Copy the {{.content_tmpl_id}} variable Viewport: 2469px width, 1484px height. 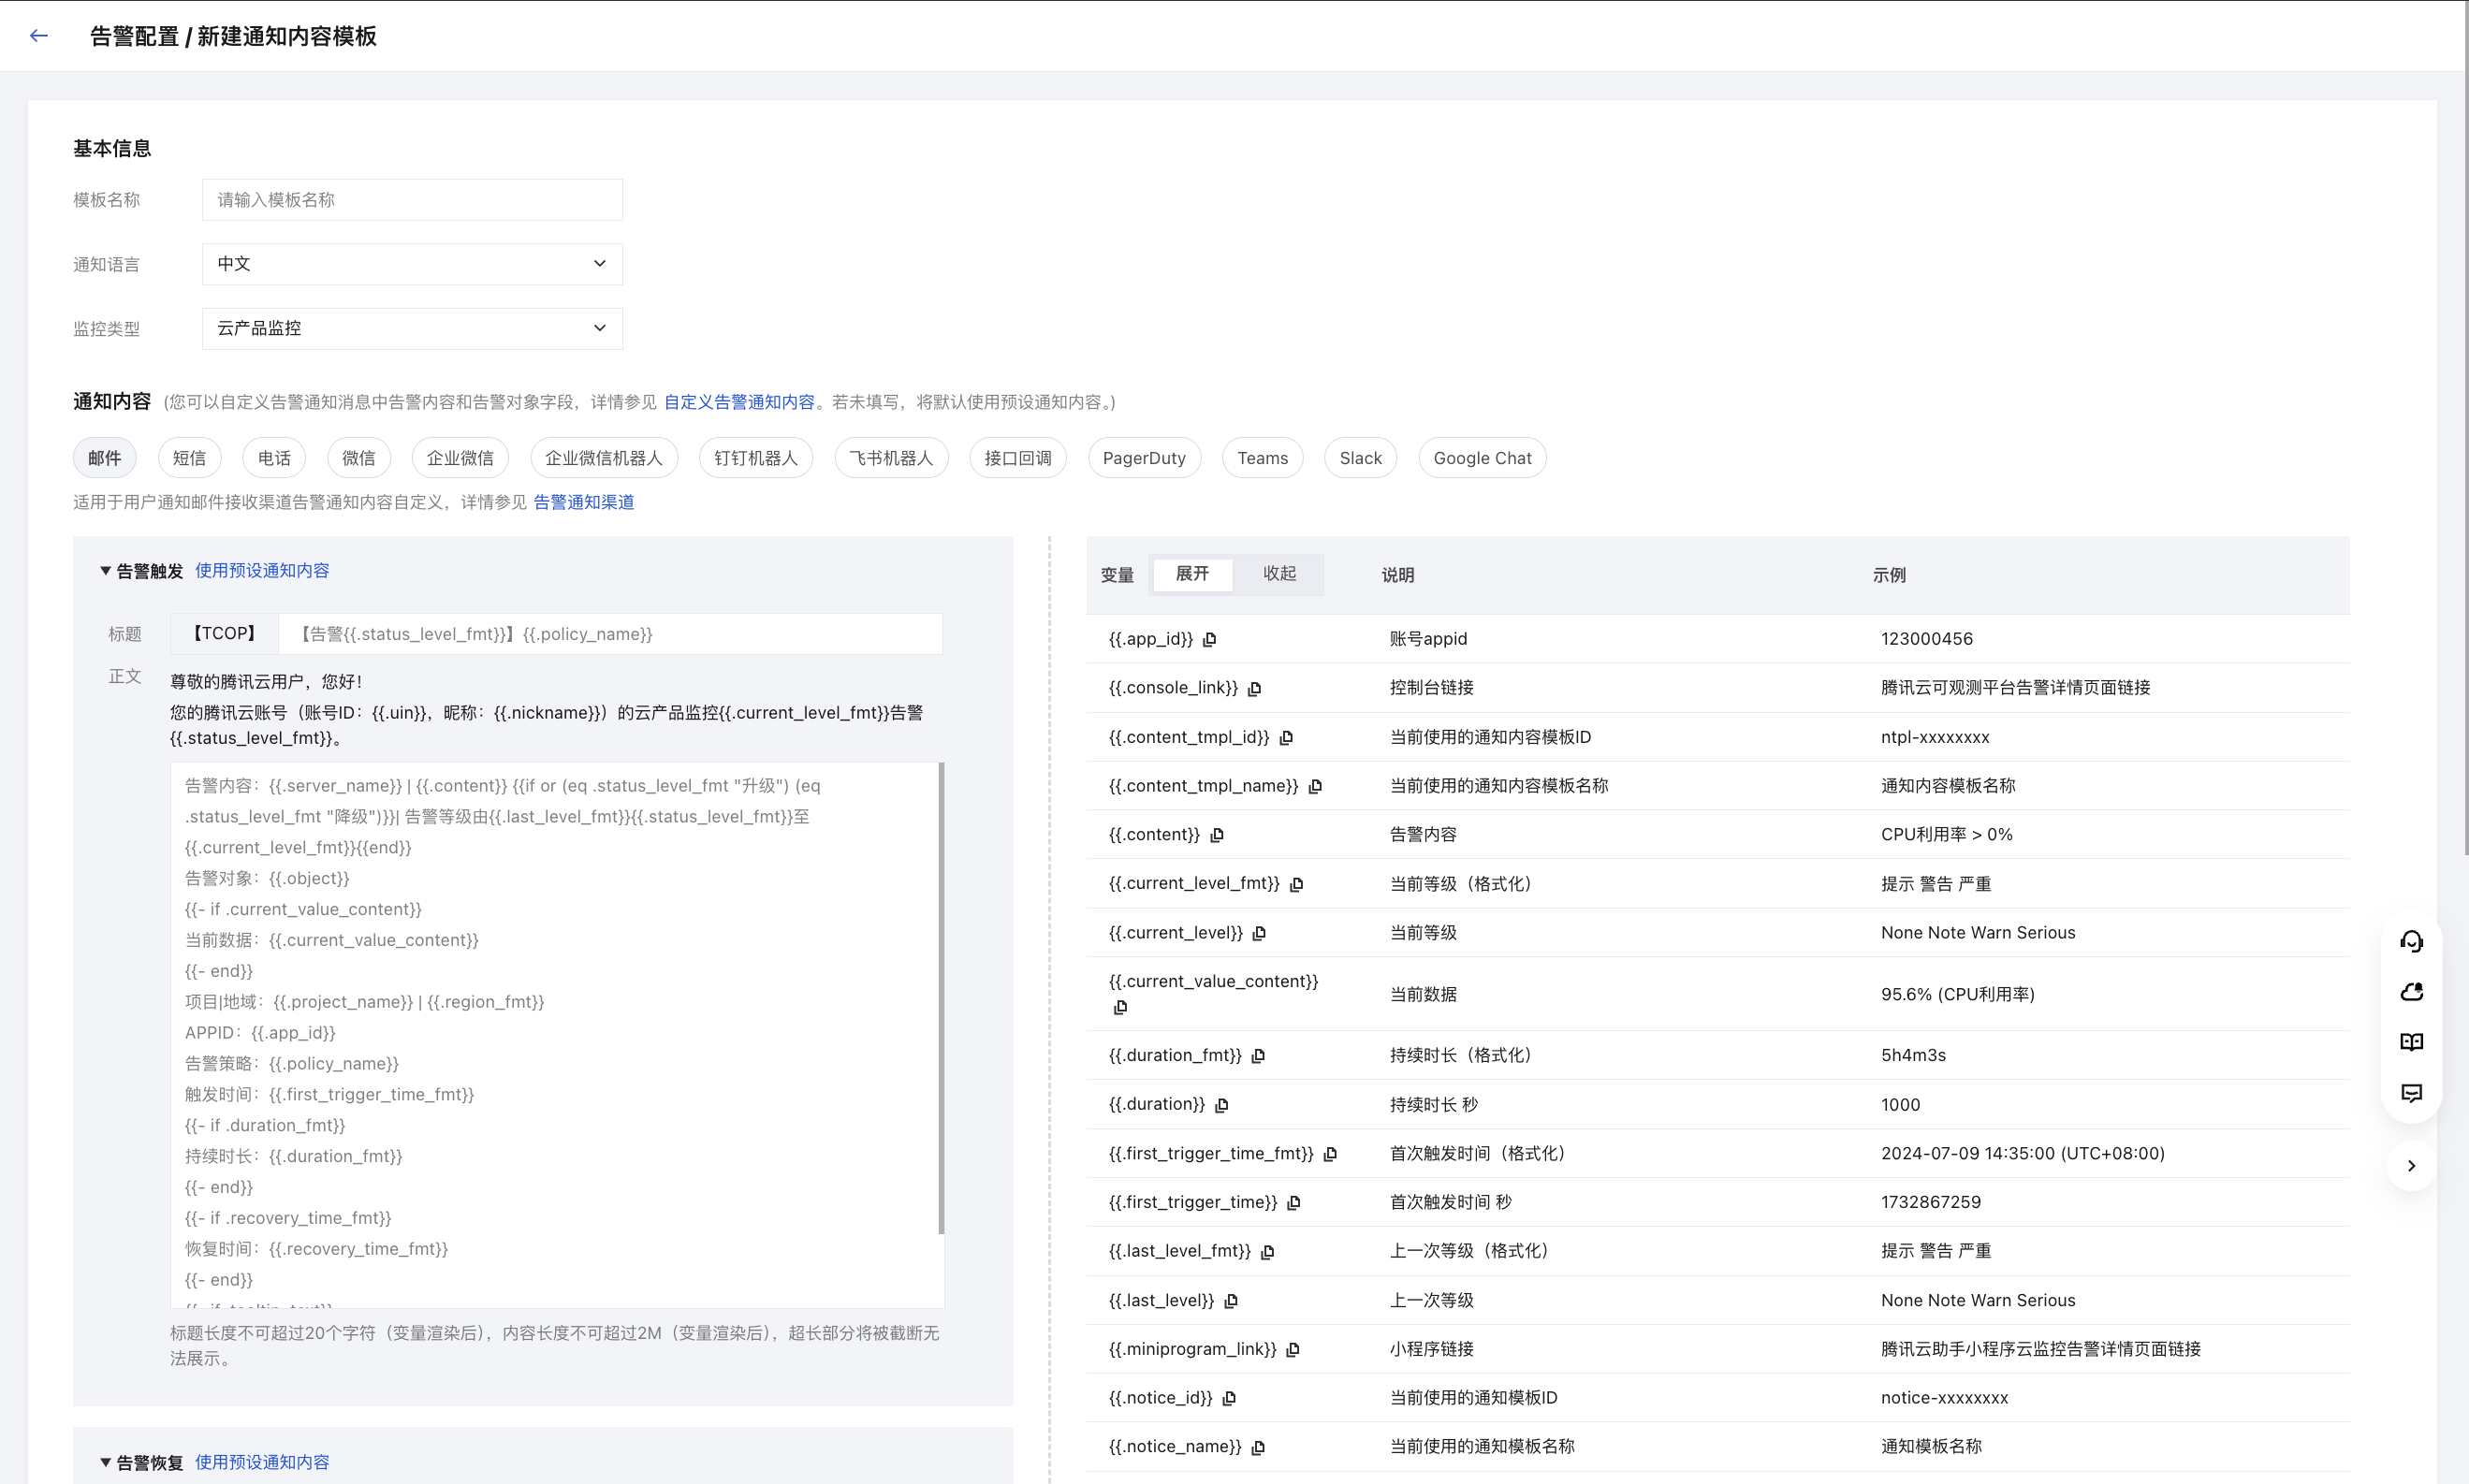pos(1287,738)
